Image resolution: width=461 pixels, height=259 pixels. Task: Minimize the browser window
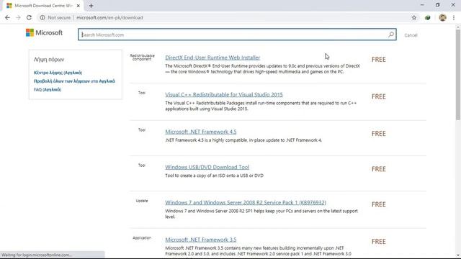pos(422,5)
